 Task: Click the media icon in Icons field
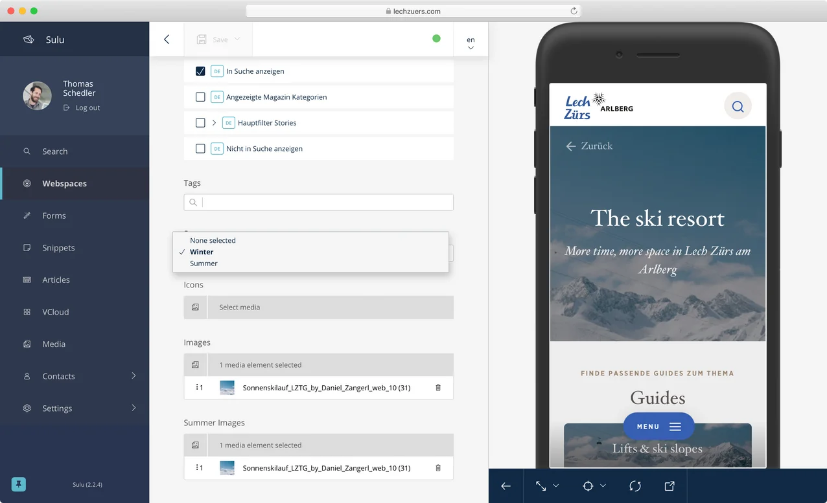pyautogui.click(x=195, y=307)
